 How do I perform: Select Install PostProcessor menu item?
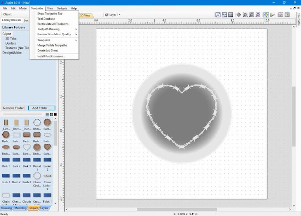54,56
